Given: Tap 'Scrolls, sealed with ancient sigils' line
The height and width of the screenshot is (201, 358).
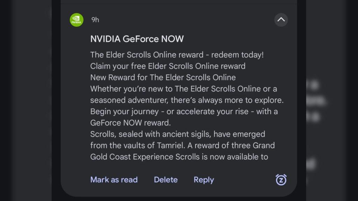Looking at the screenshot, I should click(178, 134).
